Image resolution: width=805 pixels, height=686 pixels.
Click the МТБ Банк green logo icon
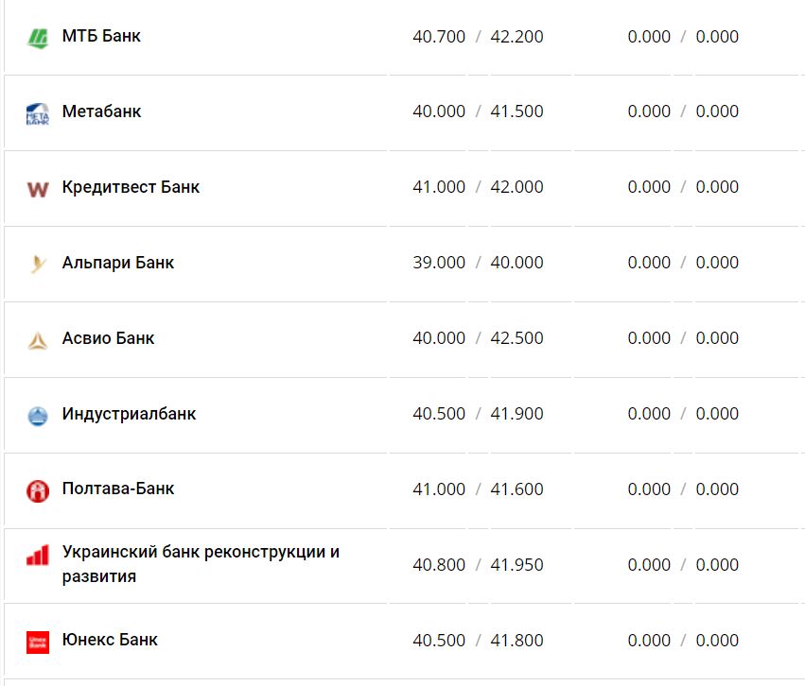click(37, 38)
